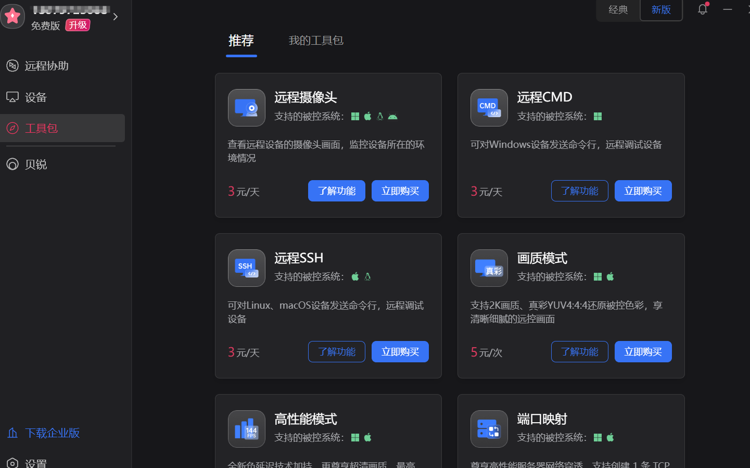Click the 免费版 plan label

45,26
